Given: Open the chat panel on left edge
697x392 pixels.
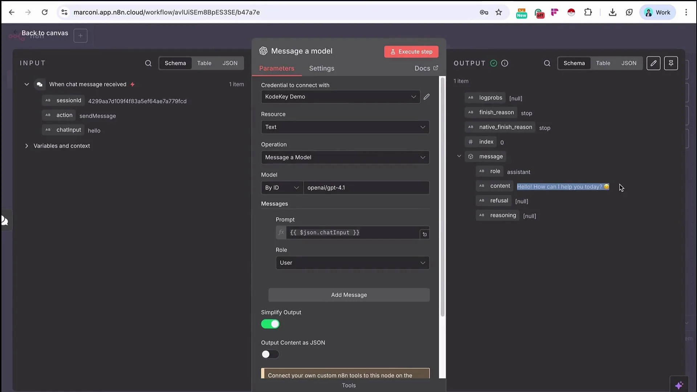Looking at the screenshot, I should click(5, 220).
